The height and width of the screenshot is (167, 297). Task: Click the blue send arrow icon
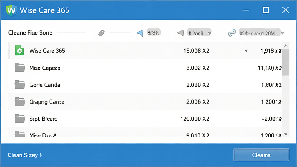(140, 33)
